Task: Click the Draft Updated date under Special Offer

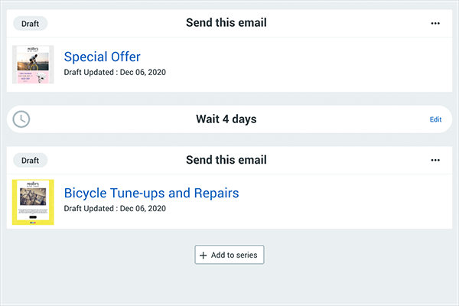Action: (115, 73)
